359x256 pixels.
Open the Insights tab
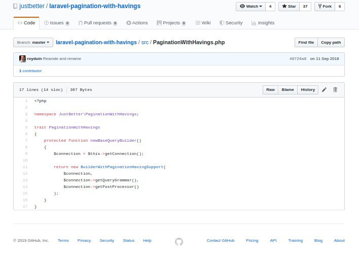(263, 23)
